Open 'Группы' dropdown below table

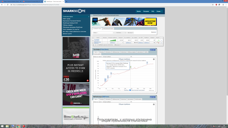118,45
